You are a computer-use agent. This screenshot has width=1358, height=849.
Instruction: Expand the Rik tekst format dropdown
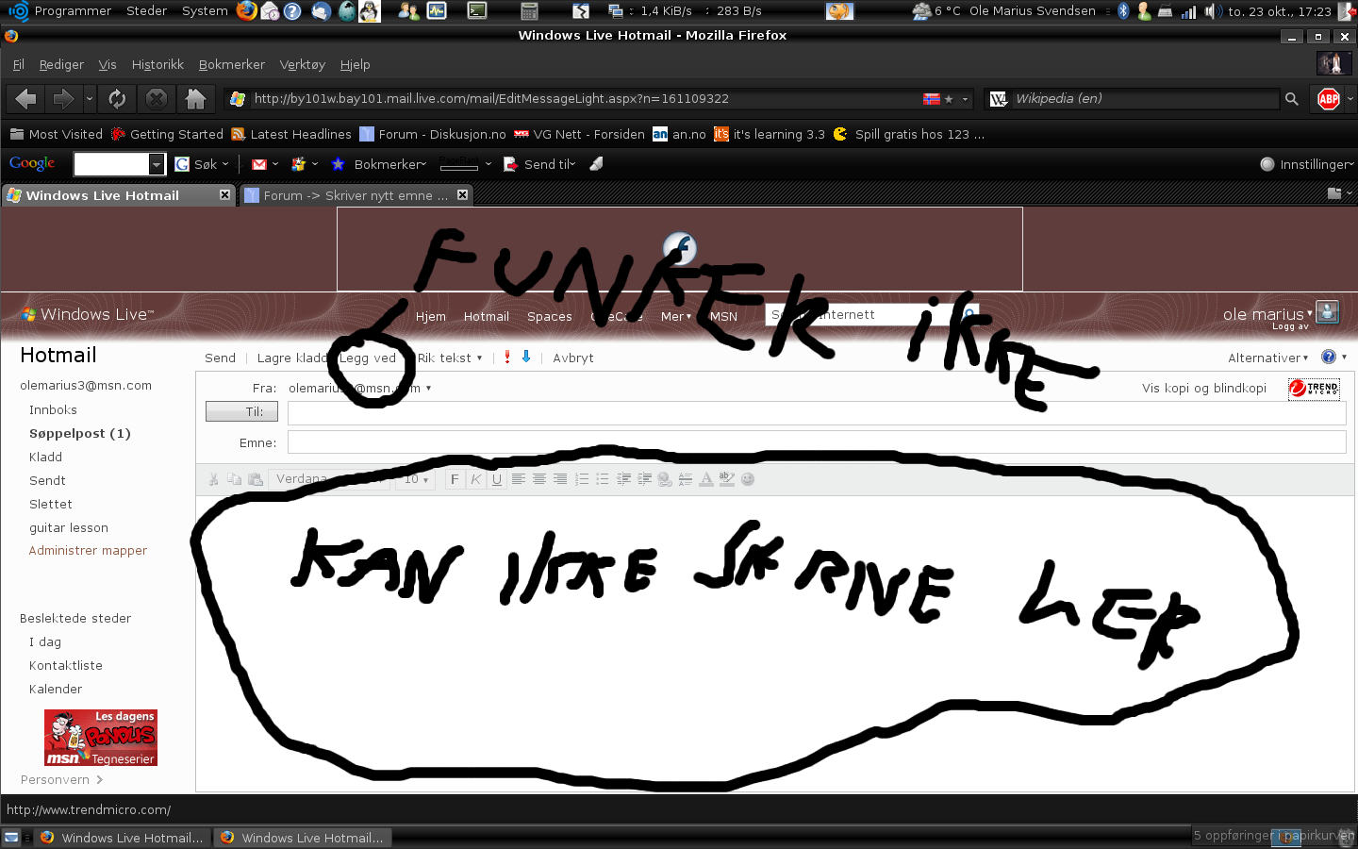point(450,358)
